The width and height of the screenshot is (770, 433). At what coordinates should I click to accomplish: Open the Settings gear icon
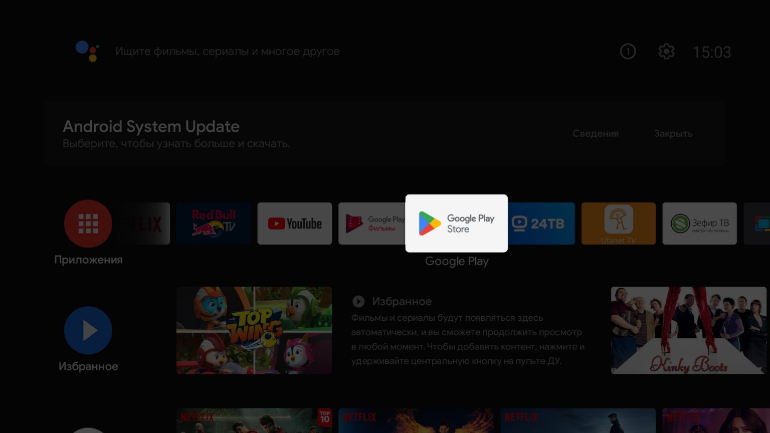(666, 52)
